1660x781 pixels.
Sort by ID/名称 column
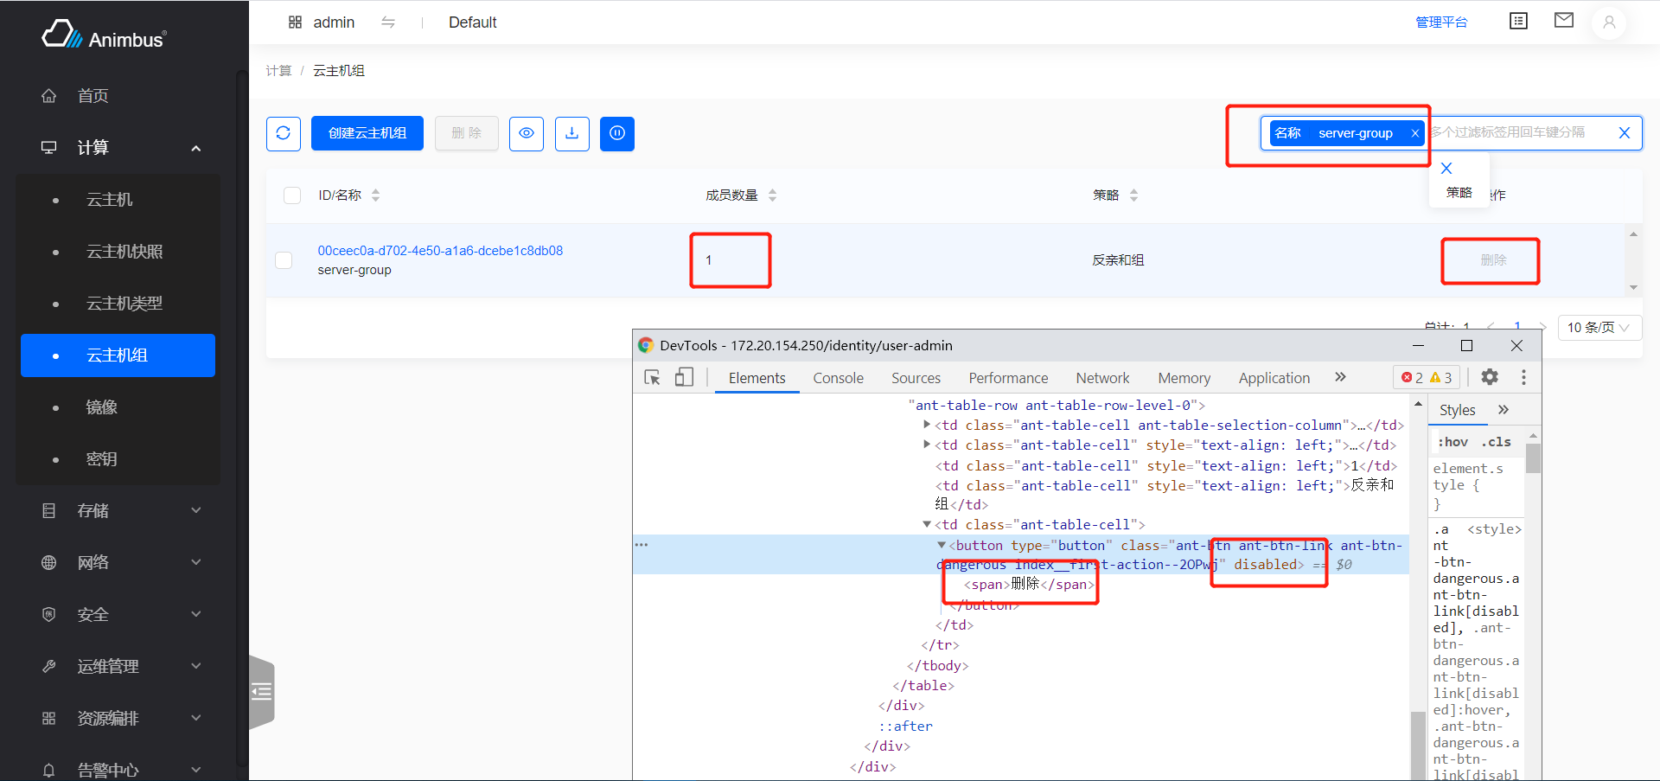(375, 195)
